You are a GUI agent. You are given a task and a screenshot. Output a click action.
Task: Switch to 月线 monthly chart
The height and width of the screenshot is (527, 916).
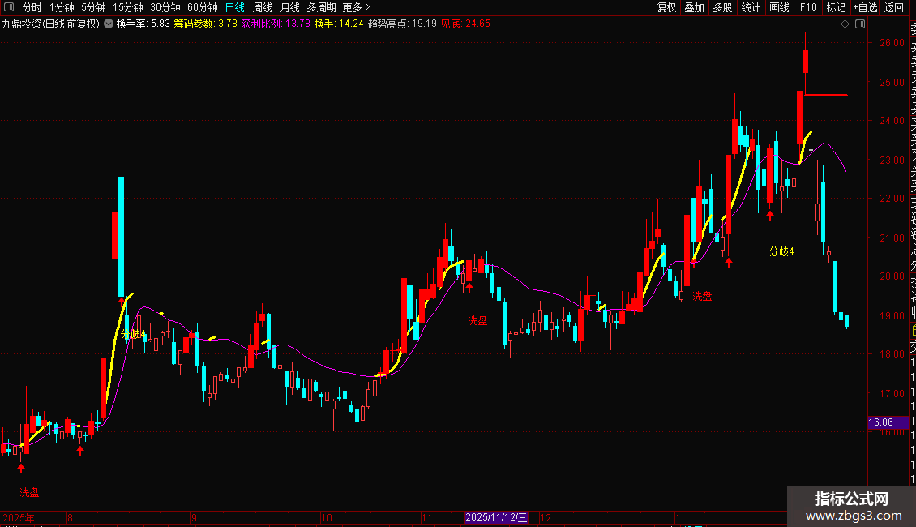(289, 7)
